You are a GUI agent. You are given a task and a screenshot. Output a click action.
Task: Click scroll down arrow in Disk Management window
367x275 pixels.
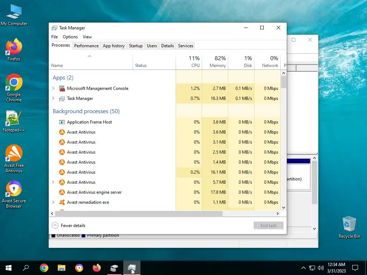(315, 229)
